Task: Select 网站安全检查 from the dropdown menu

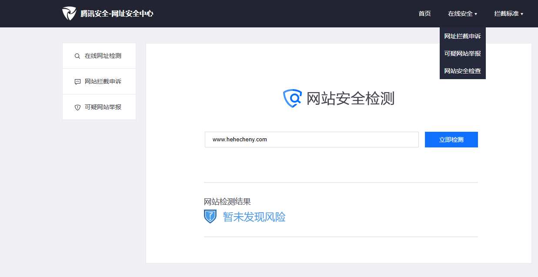Action: coord(462,71)
